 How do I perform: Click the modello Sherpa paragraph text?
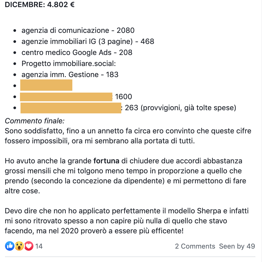pyautogui.click(x=127, y=221)
